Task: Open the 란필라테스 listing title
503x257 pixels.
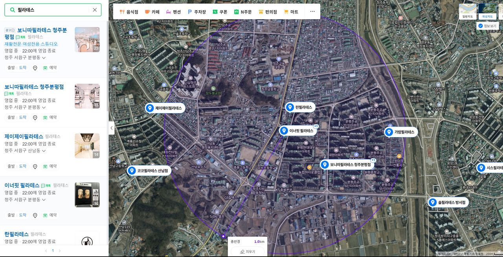Action: pyautogui.click(x=17, y=234)
